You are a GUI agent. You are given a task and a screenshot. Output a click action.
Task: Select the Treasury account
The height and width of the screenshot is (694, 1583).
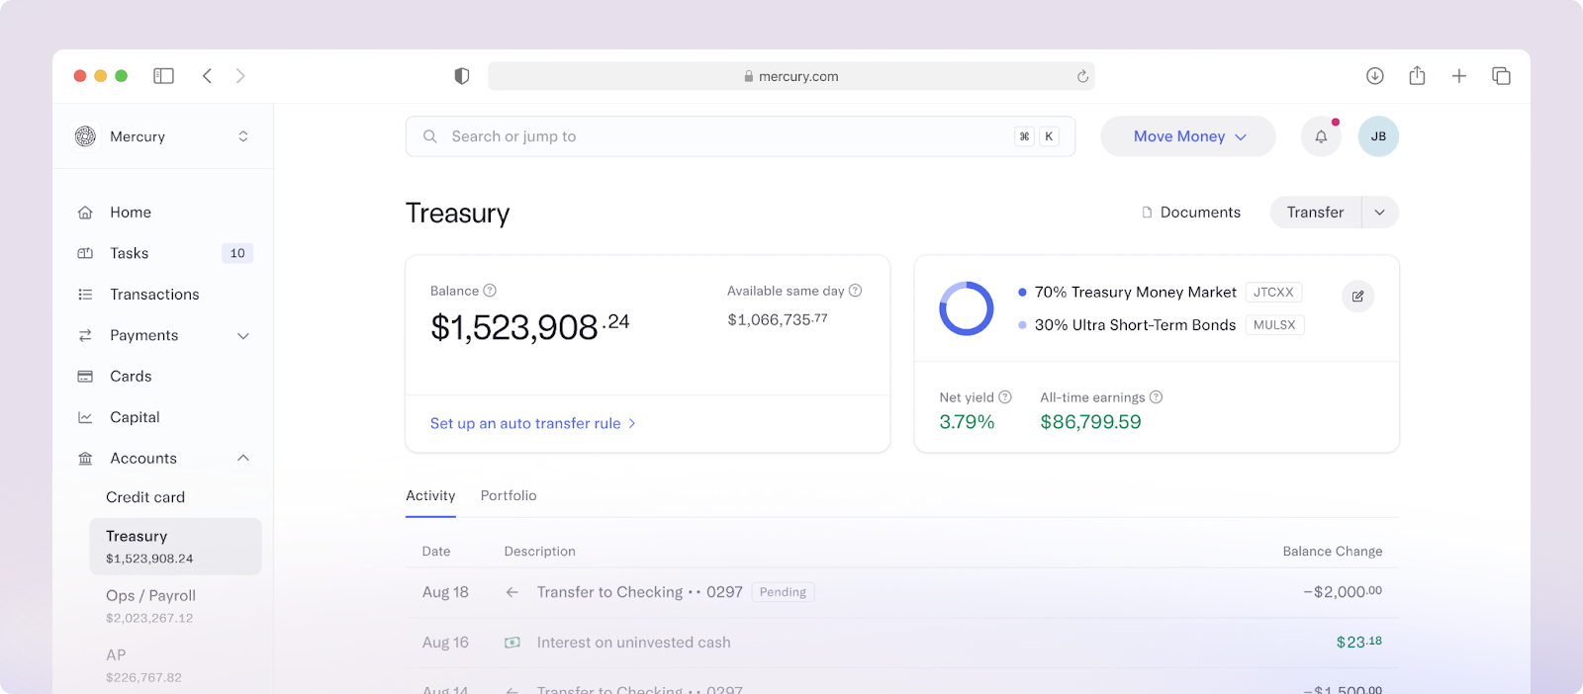[175, 547]
